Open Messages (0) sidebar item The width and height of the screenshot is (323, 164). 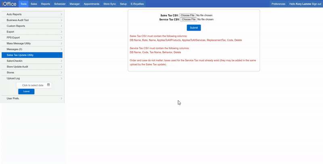32,49
